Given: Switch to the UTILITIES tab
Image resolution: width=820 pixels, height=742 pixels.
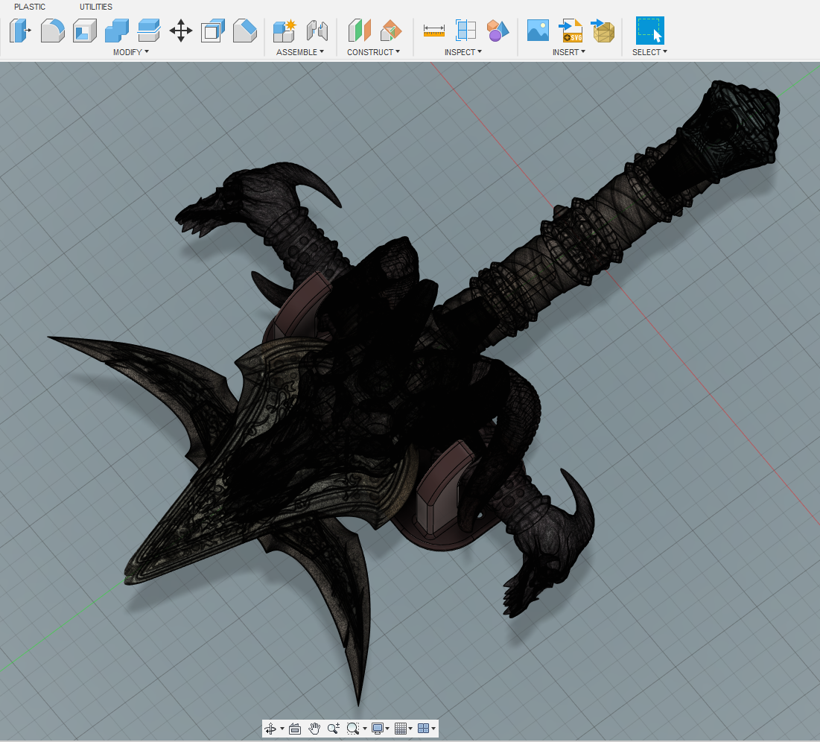Looking at the screenshot, I should click(95, 7).
